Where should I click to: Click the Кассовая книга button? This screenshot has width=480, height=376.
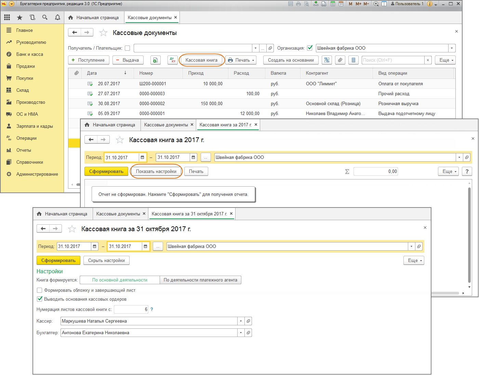pyautogui.click(x=201, y=60)
